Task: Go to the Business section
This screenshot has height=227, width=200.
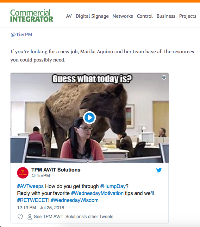Action: pos(166,16)
